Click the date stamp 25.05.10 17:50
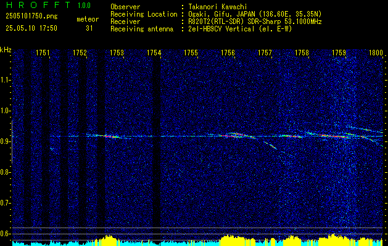388x246 pixels. click(31, 28)
